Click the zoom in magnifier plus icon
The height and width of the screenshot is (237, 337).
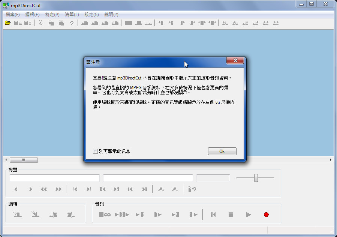(x=161, y=189)
